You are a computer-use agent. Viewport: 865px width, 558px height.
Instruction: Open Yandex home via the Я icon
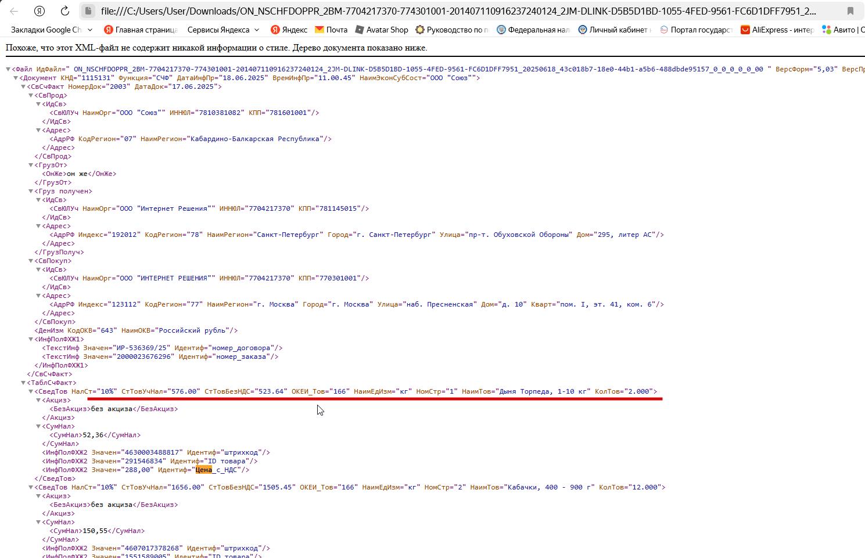tap(40, 11)
